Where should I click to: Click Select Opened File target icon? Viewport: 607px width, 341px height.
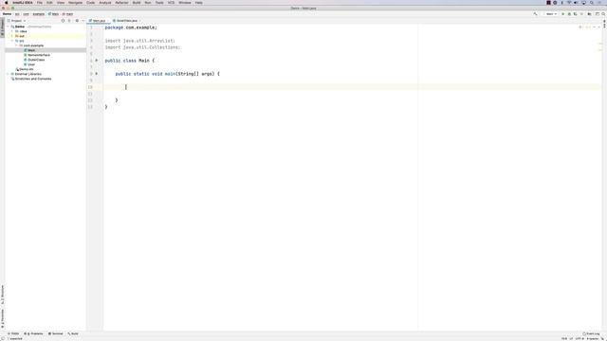point(64,21)
